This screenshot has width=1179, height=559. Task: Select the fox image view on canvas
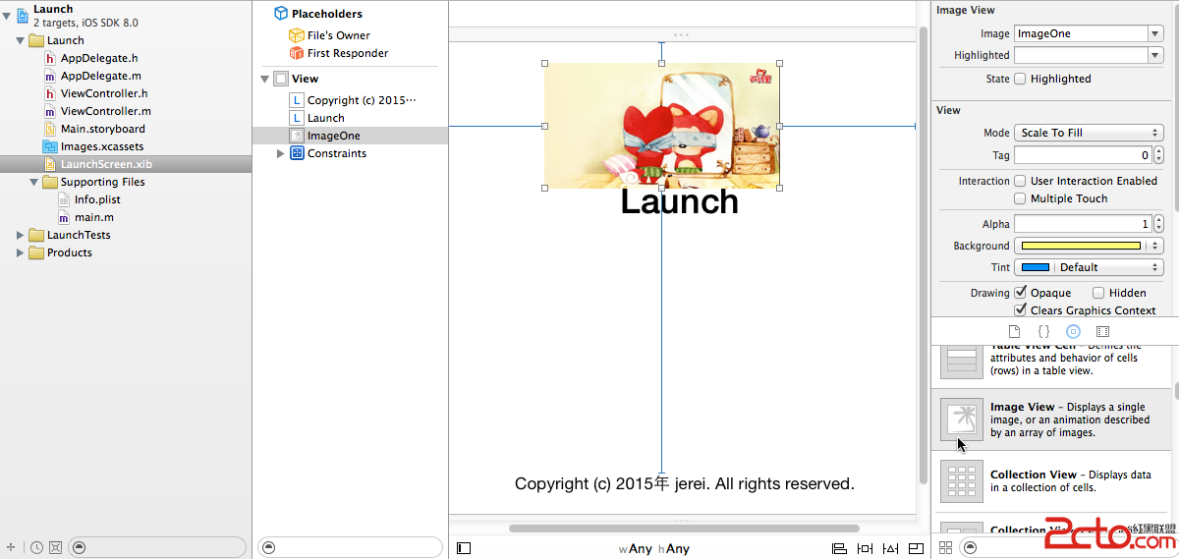(661, 126)
